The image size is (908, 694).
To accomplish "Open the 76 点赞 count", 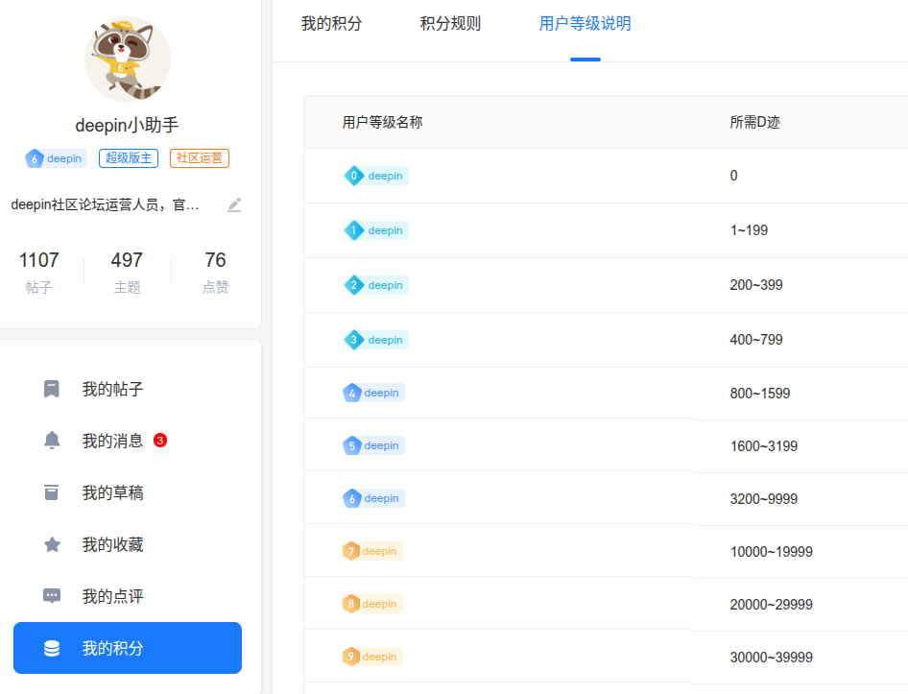I will pos(215,272).
